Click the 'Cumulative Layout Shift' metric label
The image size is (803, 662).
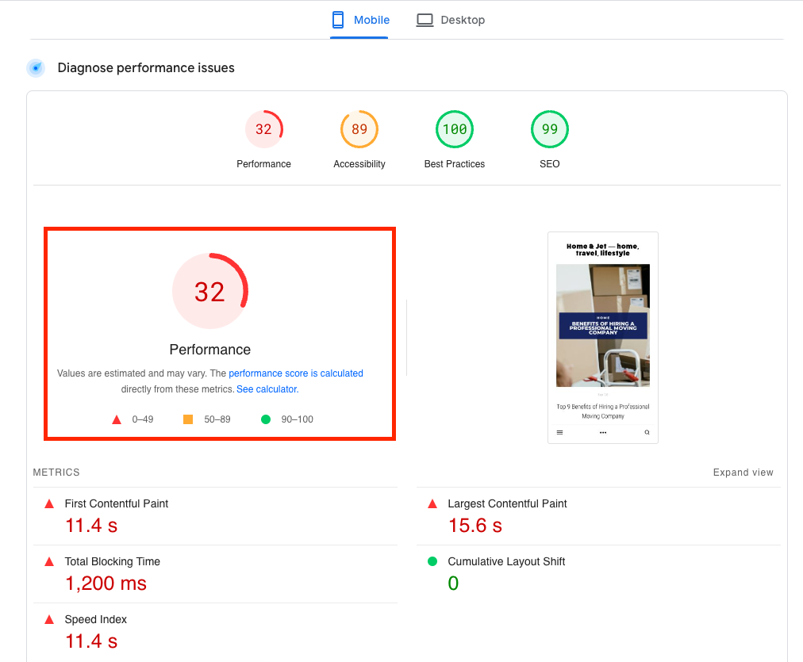506,561
